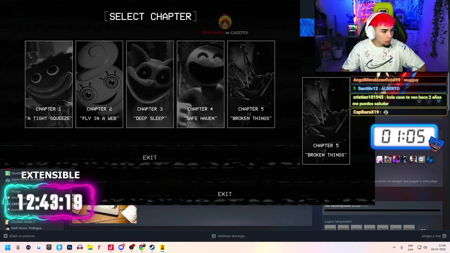Open Google Chrome from the taskbar
This screenshot has width=450, height=253.
pyautogui.click(x=142, y=247)
